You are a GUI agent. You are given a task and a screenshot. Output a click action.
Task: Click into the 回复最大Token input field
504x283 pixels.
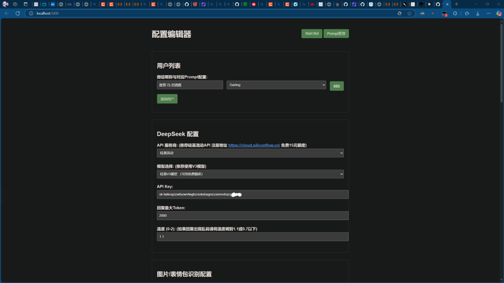click(252, 215)
